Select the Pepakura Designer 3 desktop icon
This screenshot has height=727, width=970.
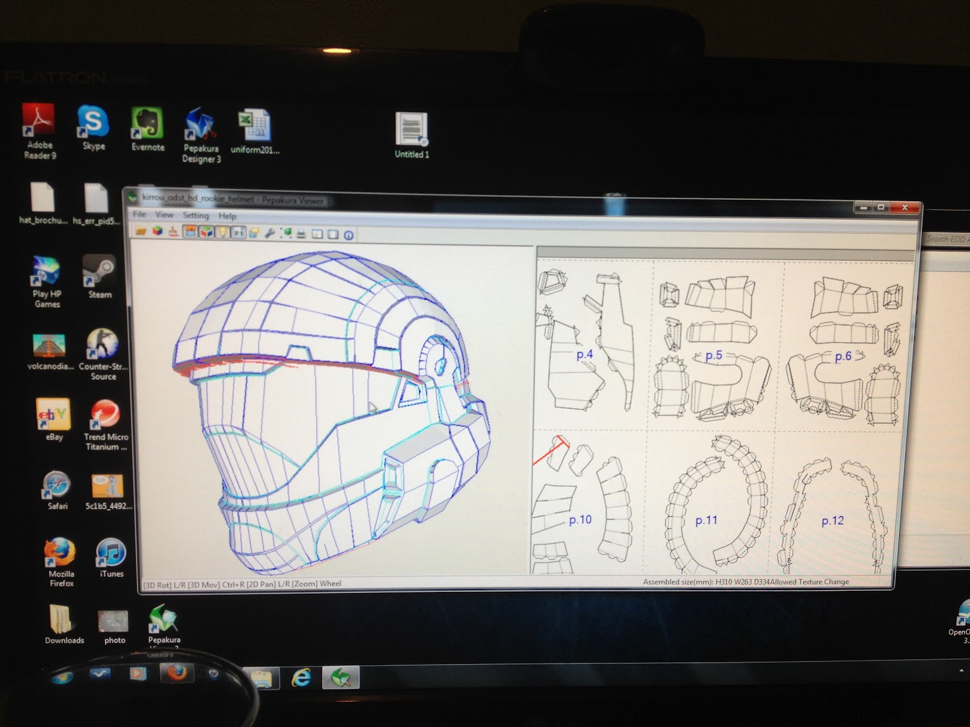201,136
